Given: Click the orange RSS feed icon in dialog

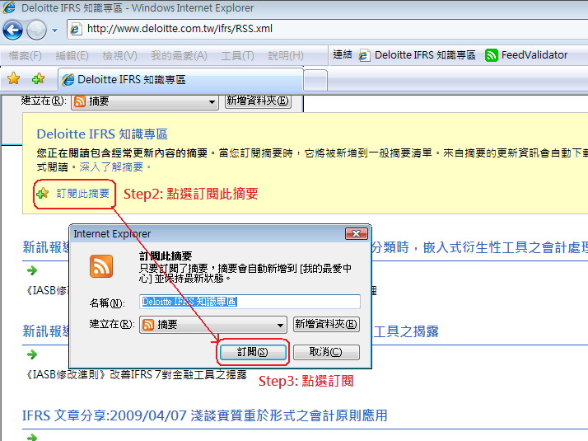Looking at the screenshot, I should [x=101, y=266].
